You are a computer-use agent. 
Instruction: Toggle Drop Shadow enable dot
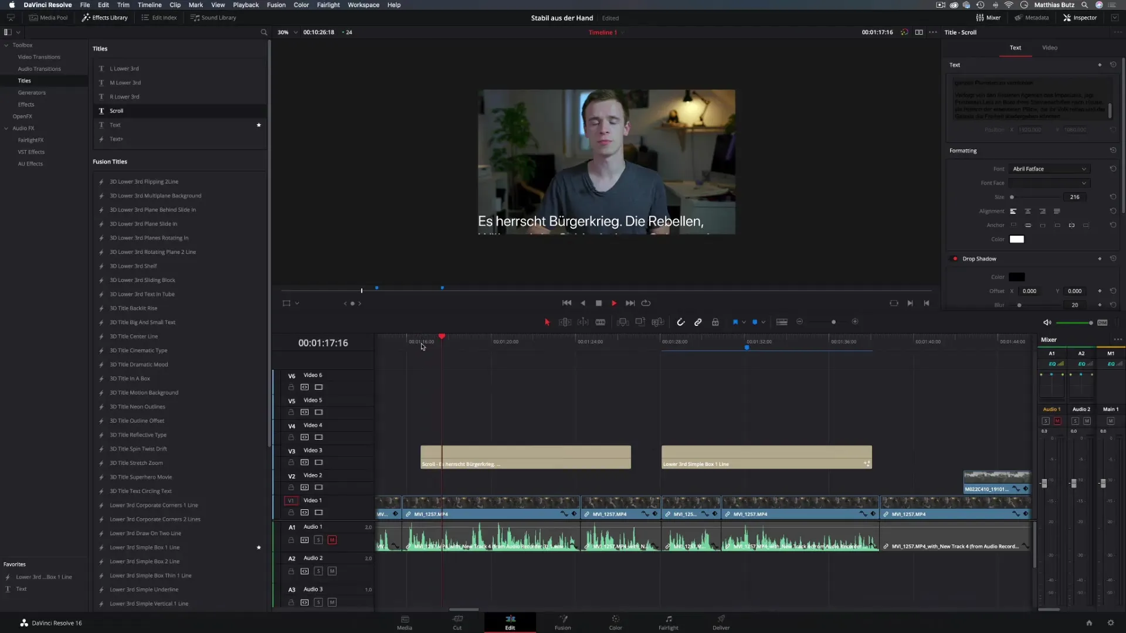955,258
